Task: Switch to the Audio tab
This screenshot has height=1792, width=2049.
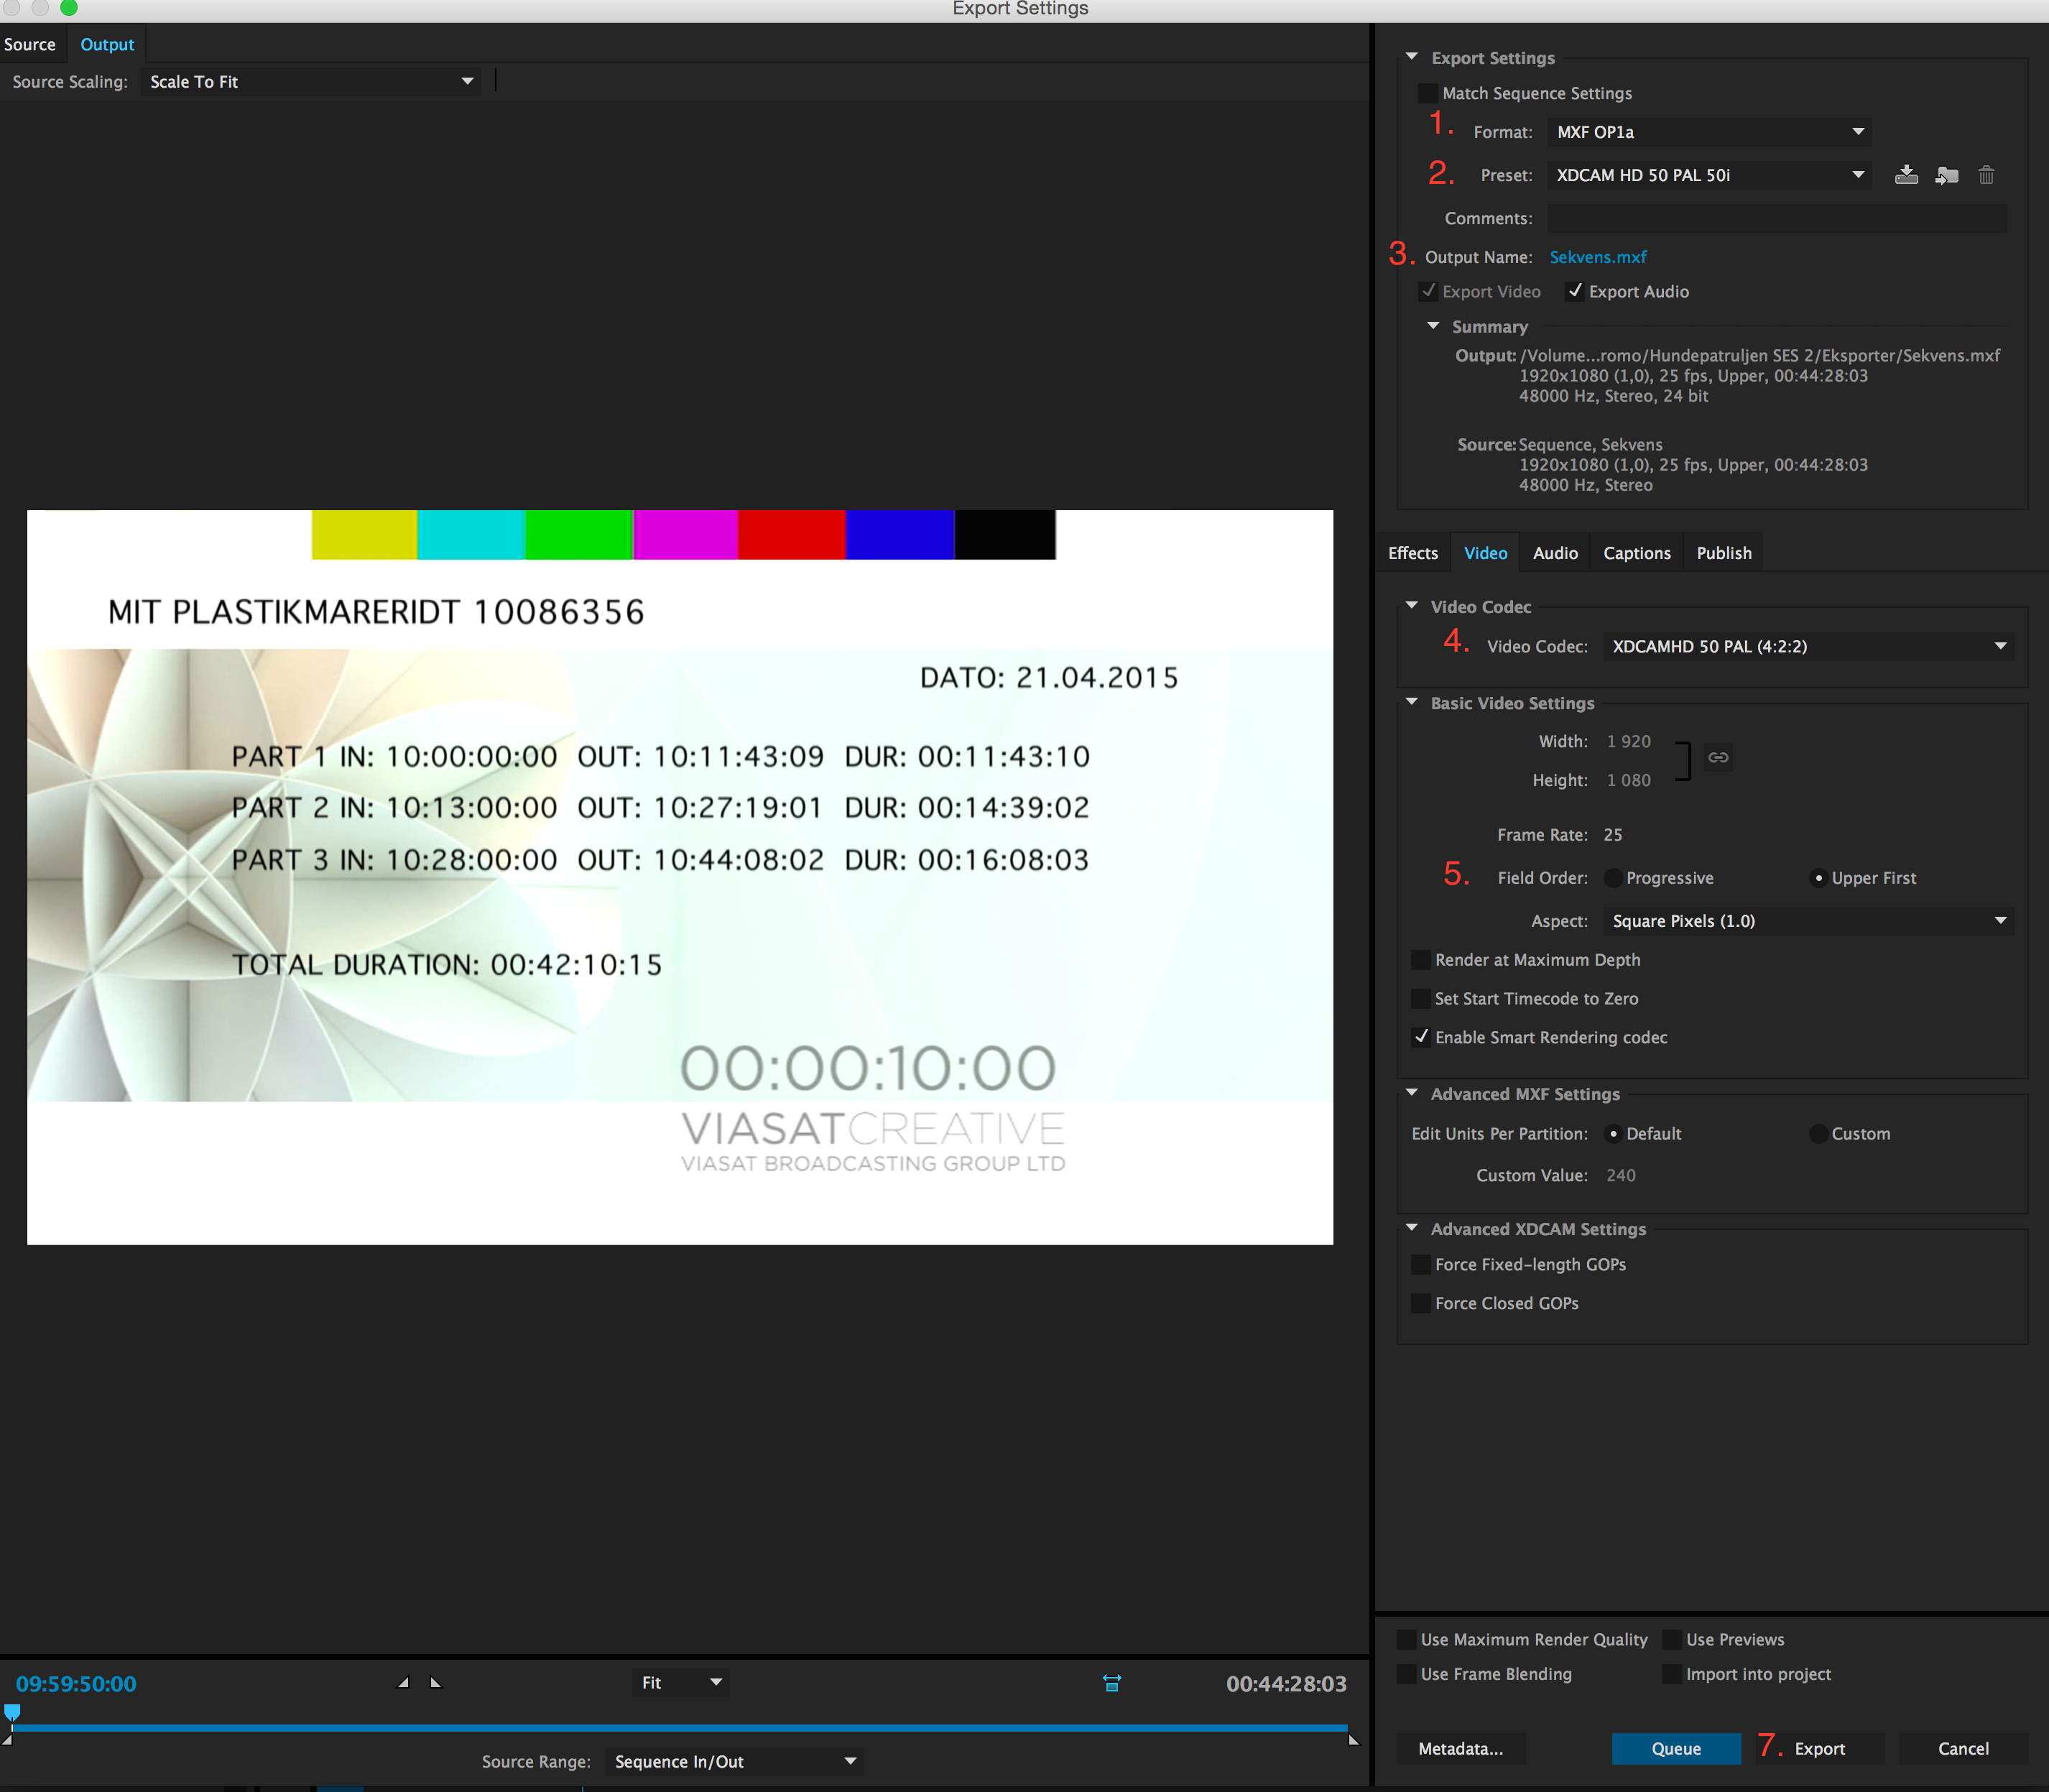Action: click(x=1555, y=553)
